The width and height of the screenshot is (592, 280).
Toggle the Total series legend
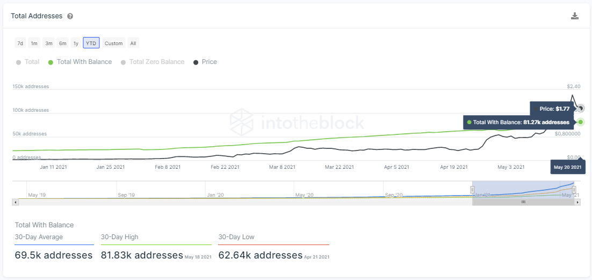tap(27, 62)
